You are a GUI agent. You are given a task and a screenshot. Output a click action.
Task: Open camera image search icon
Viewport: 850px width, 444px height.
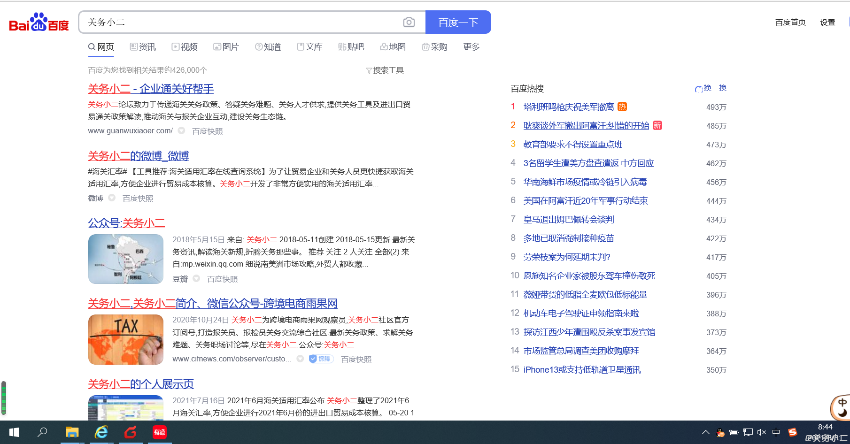pos(409,22)
